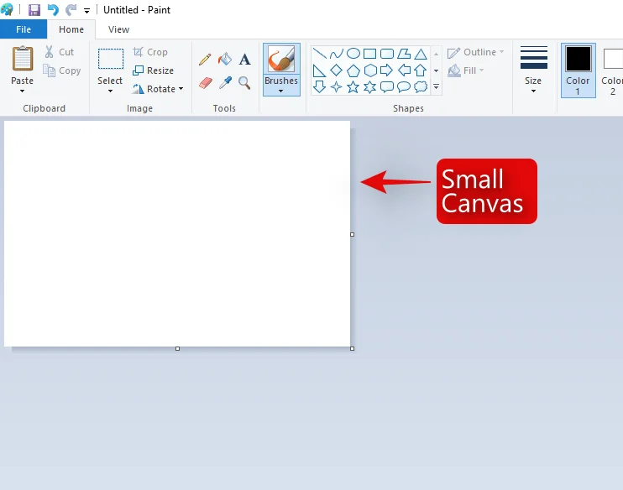Click the Paste clipboard button
This screenshot has height=490, width=623.
[x=22, y=65]
